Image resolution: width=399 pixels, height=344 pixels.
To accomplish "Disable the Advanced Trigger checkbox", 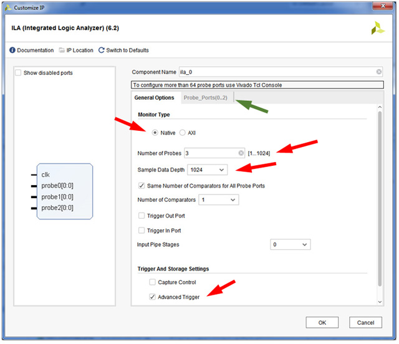I will click(153, 297).
